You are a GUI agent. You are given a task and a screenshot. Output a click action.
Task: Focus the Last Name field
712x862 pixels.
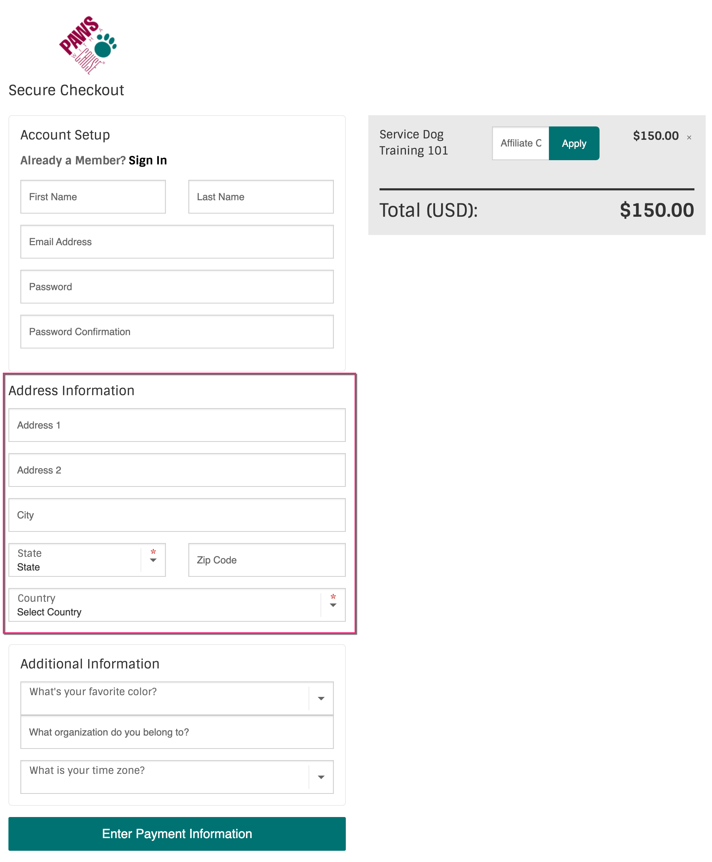(x=261, y=197)
